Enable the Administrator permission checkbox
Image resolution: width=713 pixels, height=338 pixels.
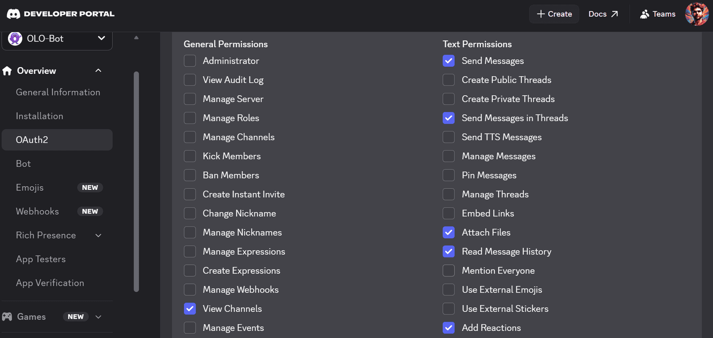pyautogui.click(x=190, y=60)
